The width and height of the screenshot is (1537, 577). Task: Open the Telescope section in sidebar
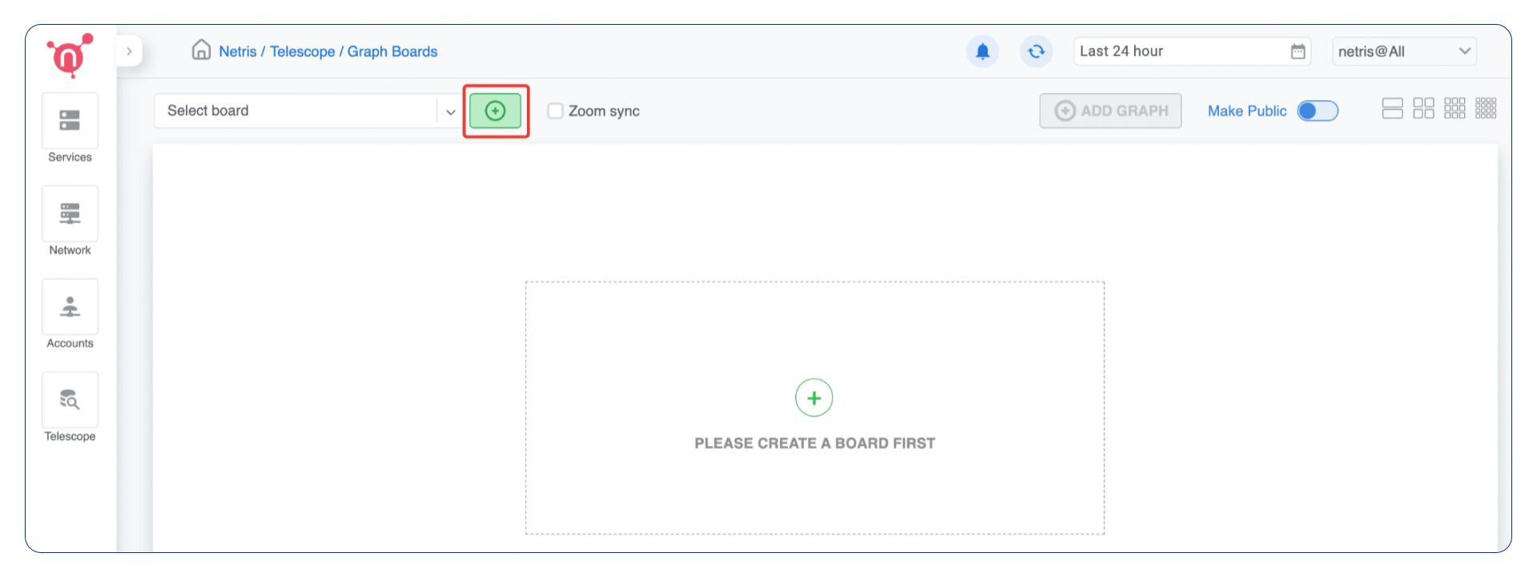pyautogui.click(x=69, y=407)
